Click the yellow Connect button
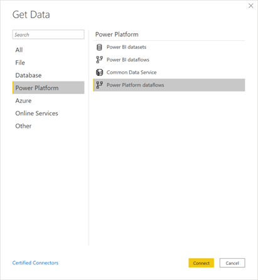 (201, 263)
